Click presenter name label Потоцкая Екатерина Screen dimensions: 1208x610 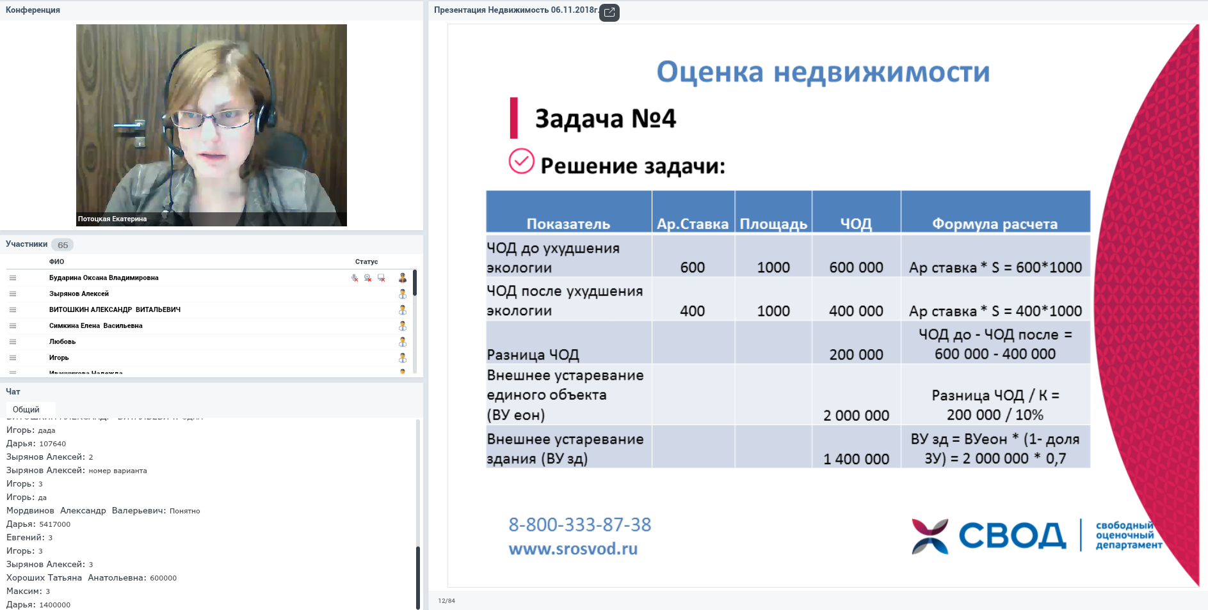pyautogui.click(x=112, y=219)
